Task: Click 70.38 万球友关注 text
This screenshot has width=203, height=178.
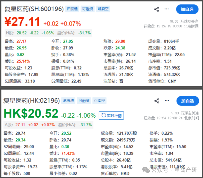Action: [184, 21]
